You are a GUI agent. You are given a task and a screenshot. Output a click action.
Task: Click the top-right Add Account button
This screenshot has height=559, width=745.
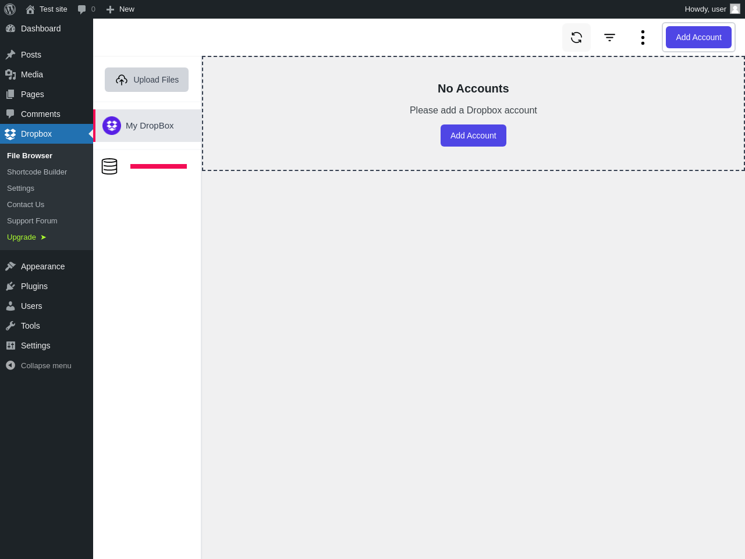[698, 37]
